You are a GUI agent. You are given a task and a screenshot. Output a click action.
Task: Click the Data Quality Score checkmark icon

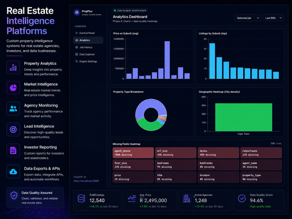[x=242, y=199]
